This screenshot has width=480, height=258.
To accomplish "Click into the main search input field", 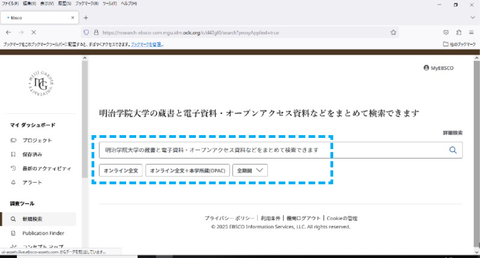I will tap(268, 150).
